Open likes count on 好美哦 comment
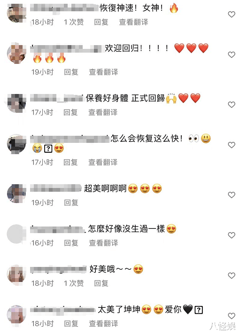The height and width of the screenshot is (336, 240). pyautogui.click(x=74, y=283)
